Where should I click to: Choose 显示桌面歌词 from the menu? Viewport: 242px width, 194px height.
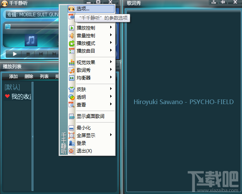(91, 116)
